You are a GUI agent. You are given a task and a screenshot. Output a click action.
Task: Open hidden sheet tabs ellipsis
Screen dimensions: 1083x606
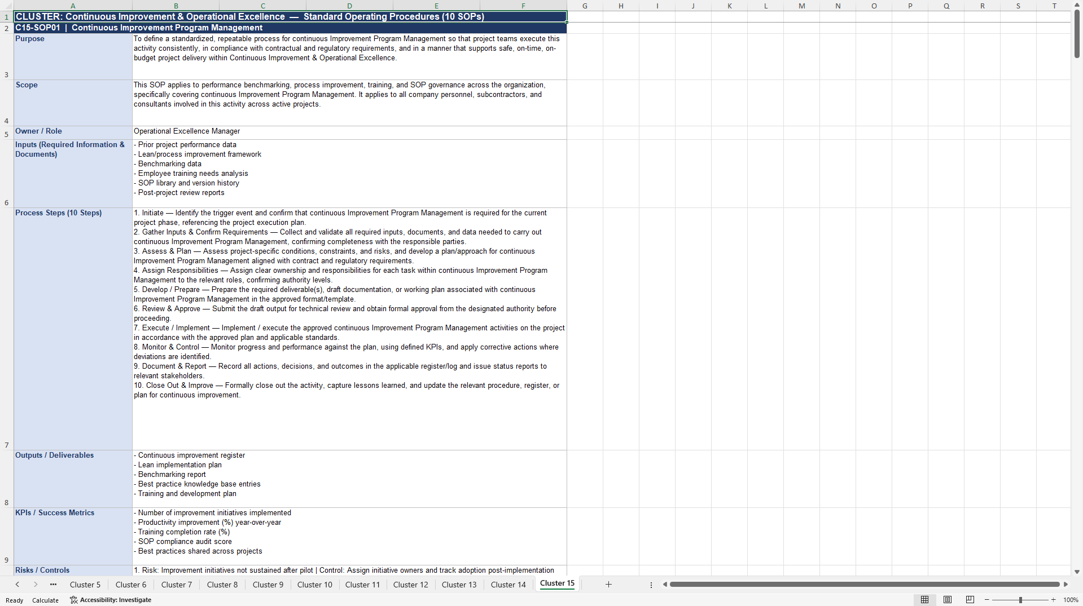[x=53, y=585]
